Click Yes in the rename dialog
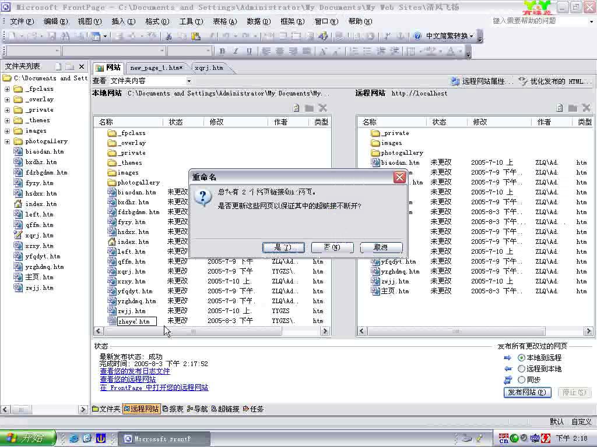The image size is (597, 447). point(283,247)
